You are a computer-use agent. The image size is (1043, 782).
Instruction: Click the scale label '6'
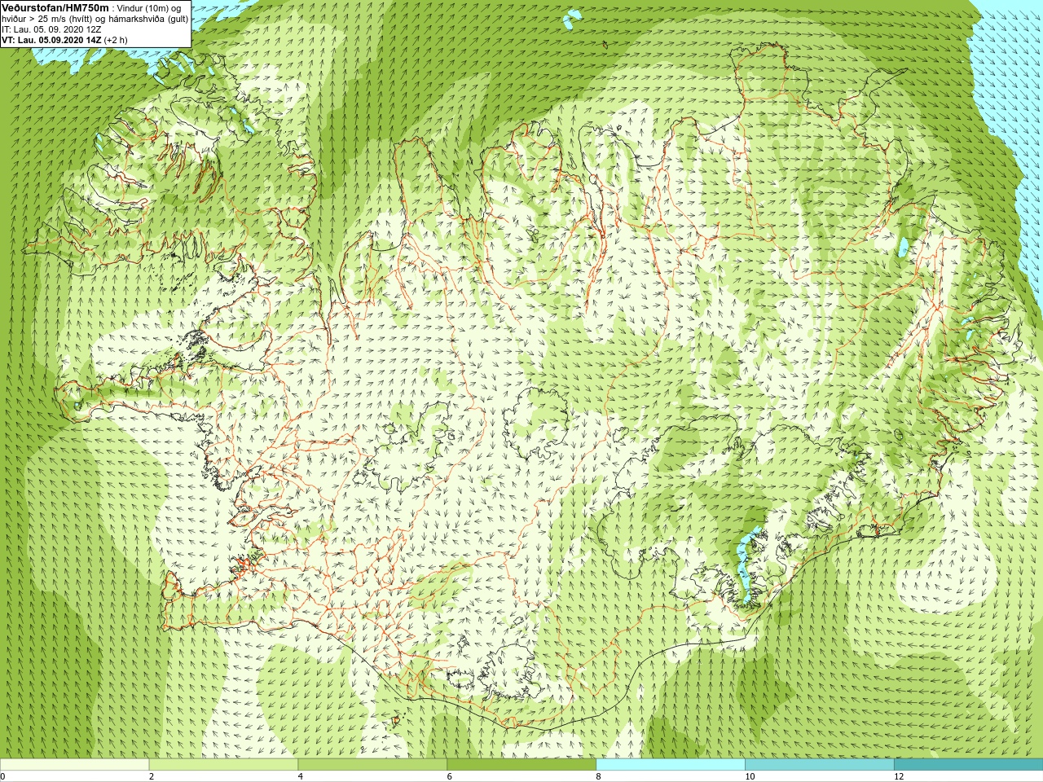tap(449, 776)
